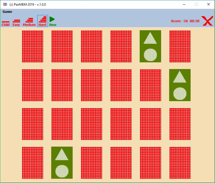Flip the fifth card in the bottom row
Screen dimensions: 215x183
pos(150,163)
